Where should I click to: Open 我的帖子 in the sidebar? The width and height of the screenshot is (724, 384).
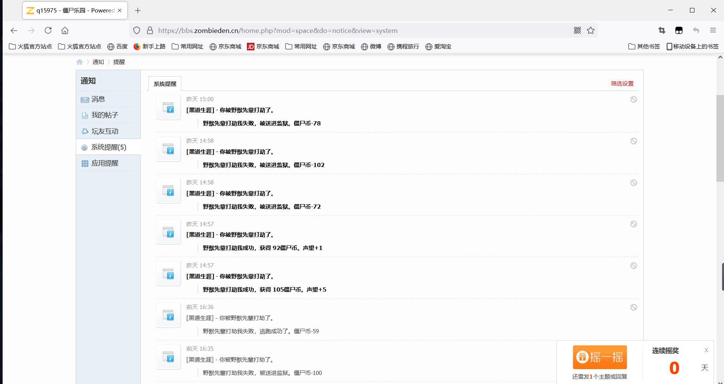point(105,115)
